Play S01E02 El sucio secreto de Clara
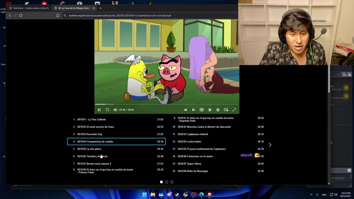Screen dimensions: 354x199 (116, 127)
